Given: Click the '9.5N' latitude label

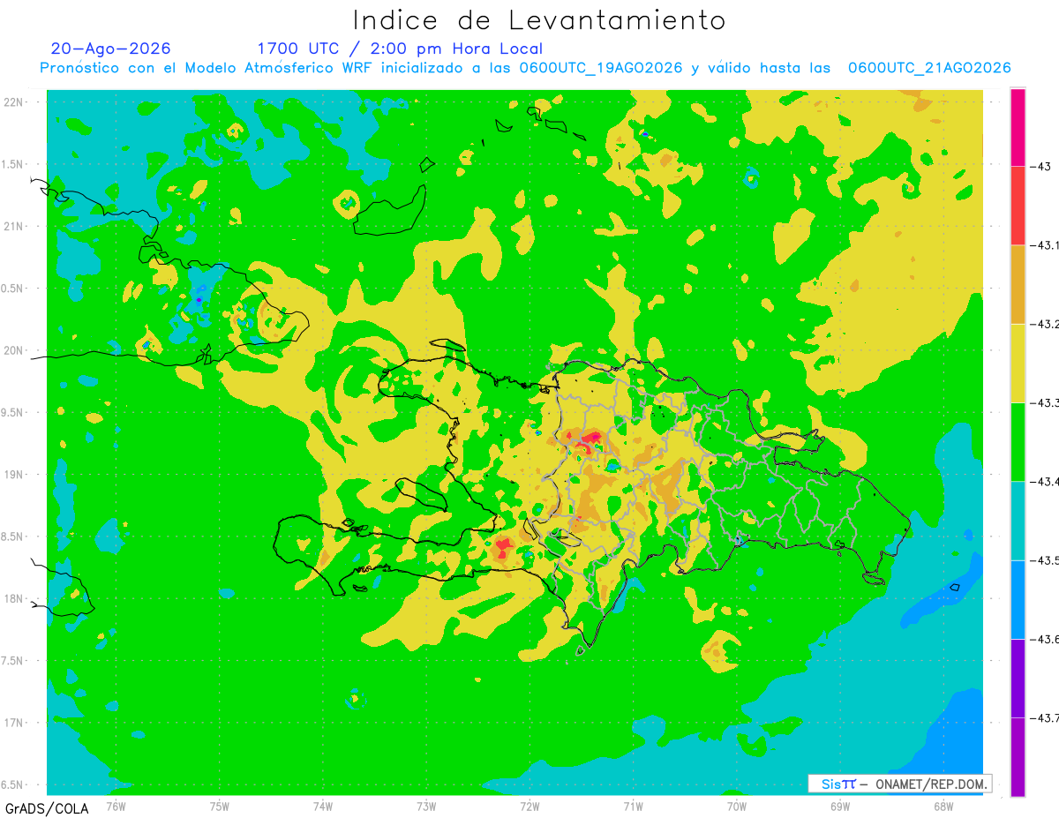Looking at the screenshot, I should click(13, 412).
